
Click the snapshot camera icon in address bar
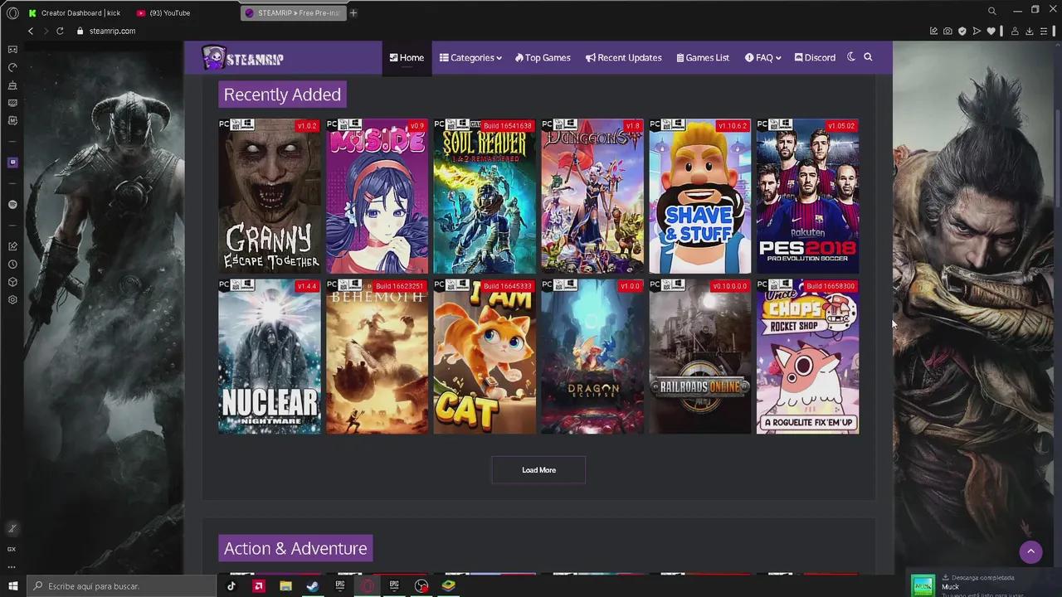click(948, 31)
